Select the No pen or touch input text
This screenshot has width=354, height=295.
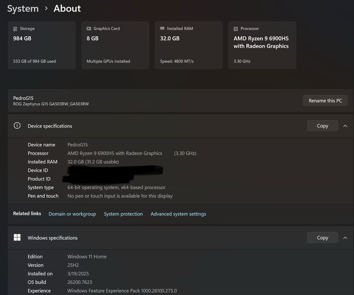(120, 196)
